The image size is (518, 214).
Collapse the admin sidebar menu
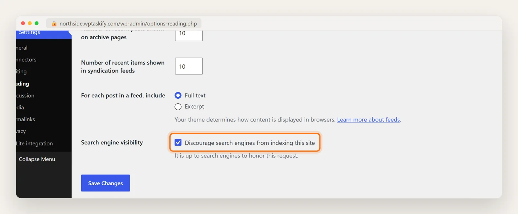tap(37, 159)
